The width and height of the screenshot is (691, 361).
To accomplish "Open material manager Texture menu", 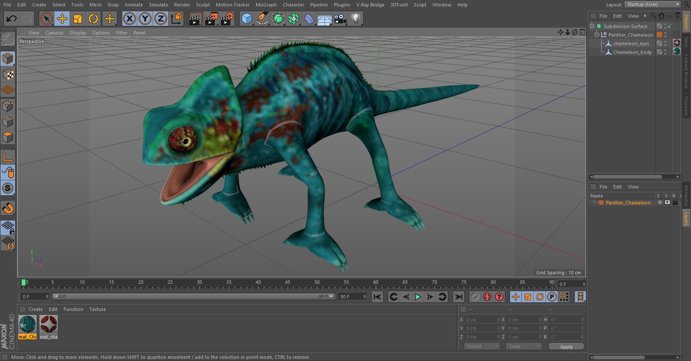I will [x=97, y=309].
